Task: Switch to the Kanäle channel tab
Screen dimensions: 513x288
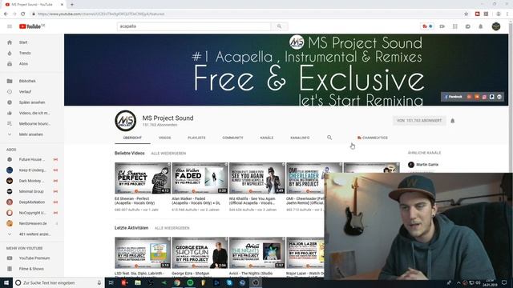Action: point(267,138)
